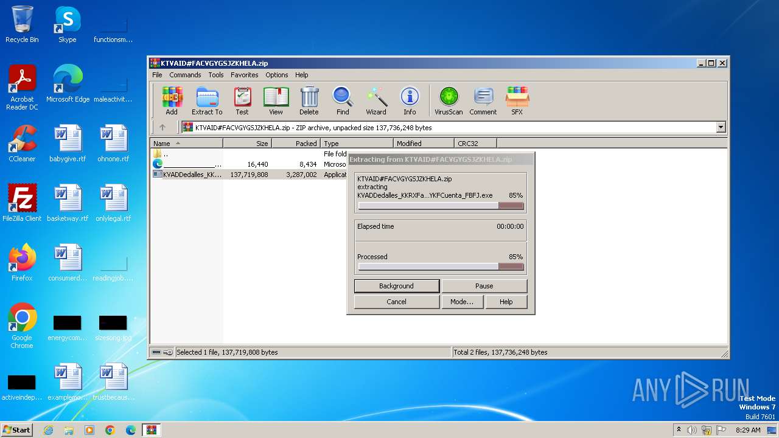The image size is (779, 438).
Task: Sort by the Name column header
Action: 186,144
